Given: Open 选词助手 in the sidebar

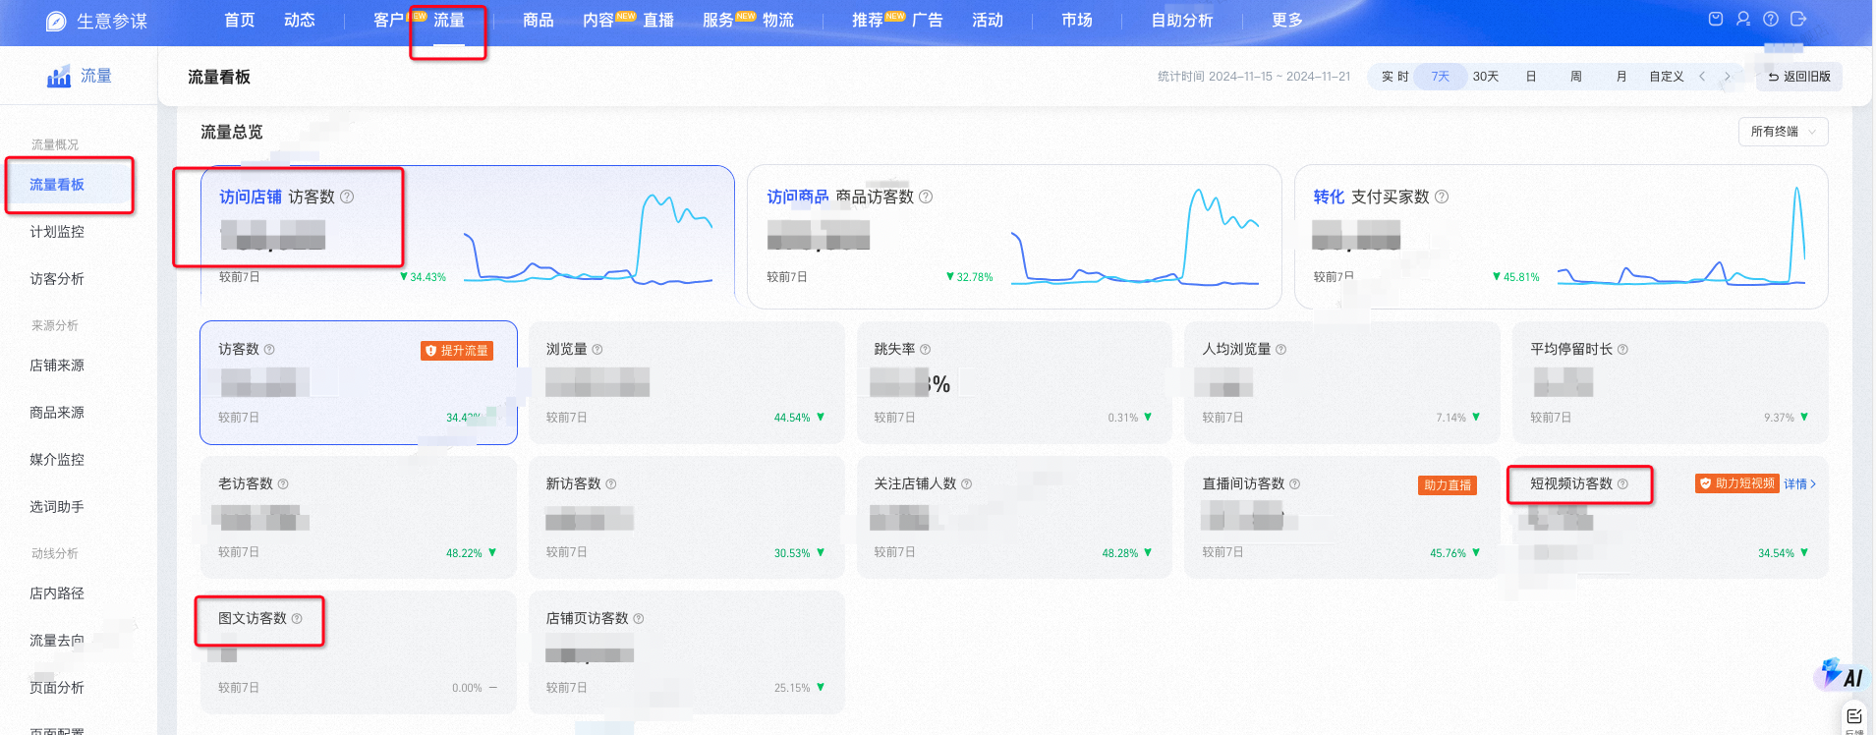Looking at the screenshot, I should [57, 507].
